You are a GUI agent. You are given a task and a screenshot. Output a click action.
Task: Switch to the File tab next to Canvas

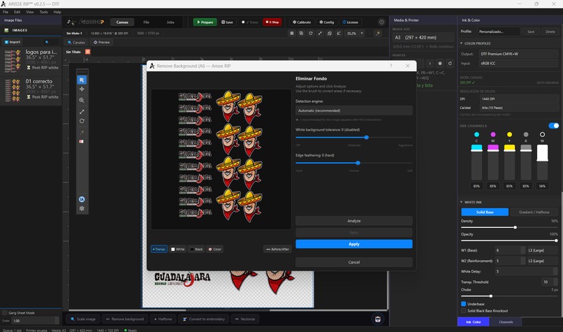[x=147, y=22]
